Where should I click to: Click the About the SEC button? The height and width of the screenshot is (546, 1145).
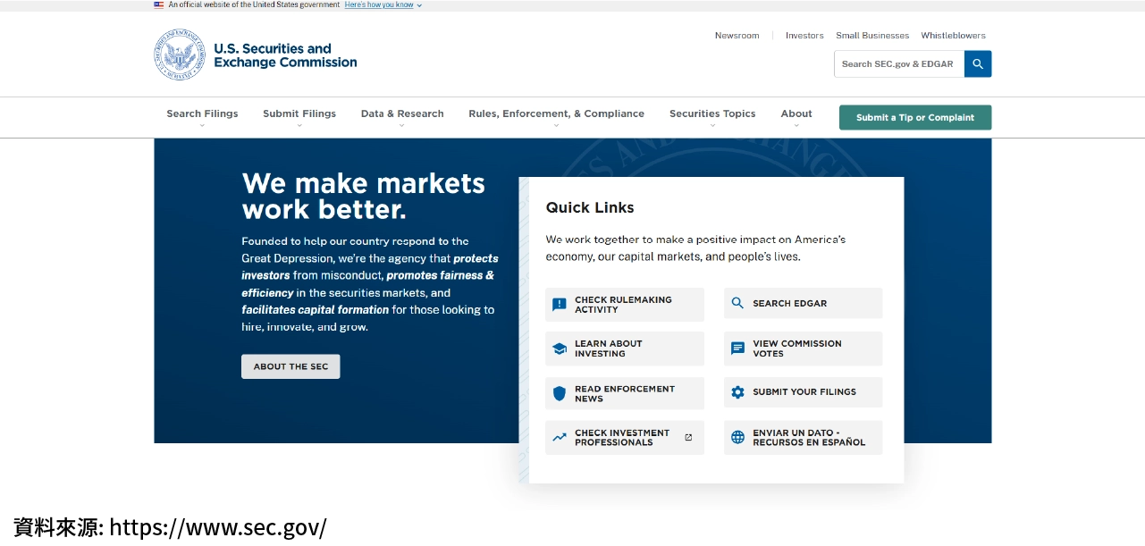coord(290,366)
